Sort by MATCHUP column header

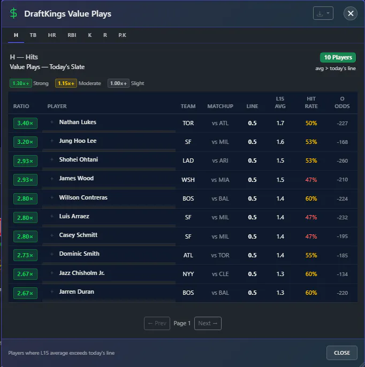click(220, 106)
